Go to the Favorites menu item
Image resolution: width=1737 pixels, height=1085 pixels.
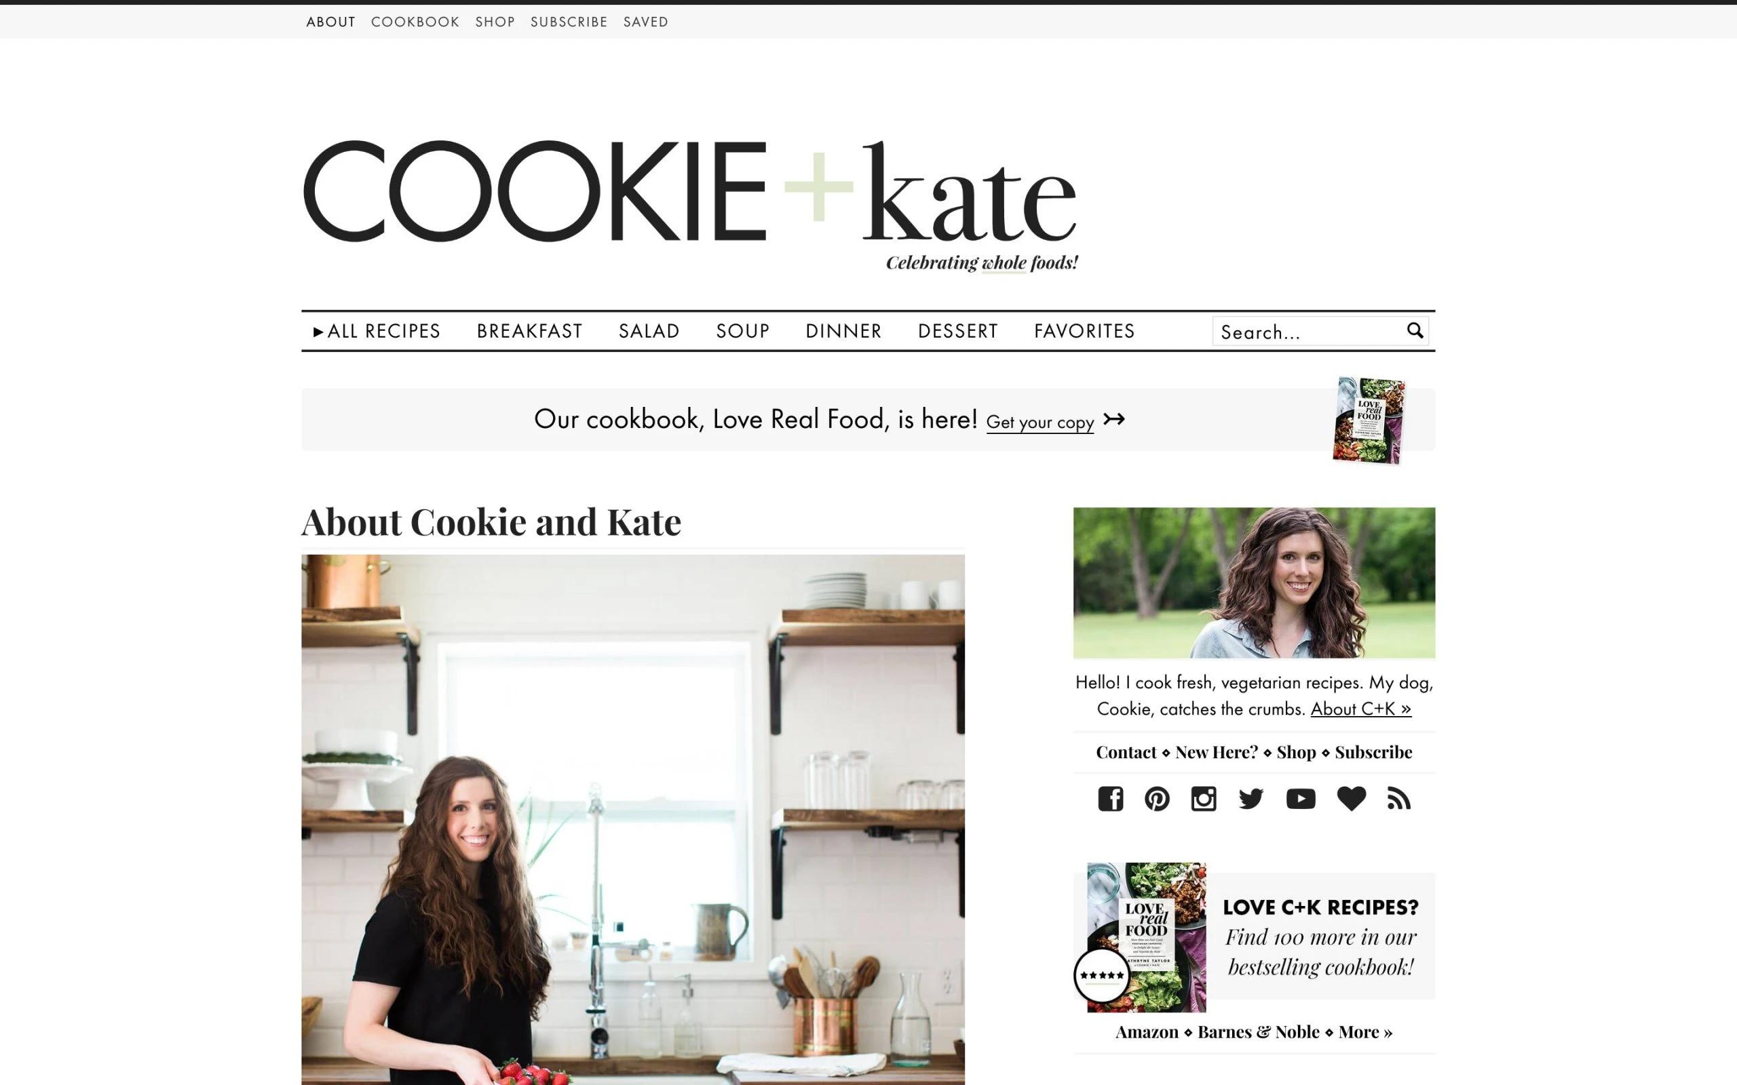[x=1084, y=331]
